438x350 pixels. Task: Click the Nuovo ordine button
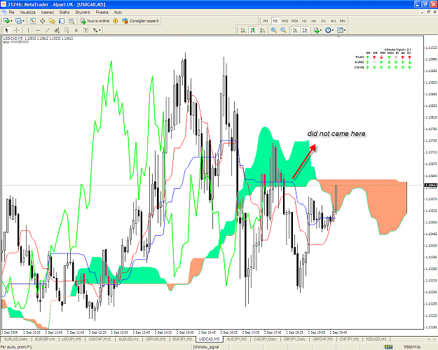(x=95, y=21)
